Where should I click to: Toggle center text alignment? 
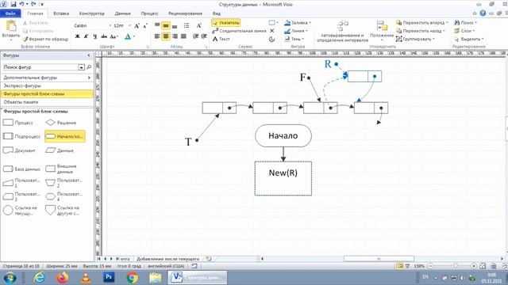[x=166, y=36]
